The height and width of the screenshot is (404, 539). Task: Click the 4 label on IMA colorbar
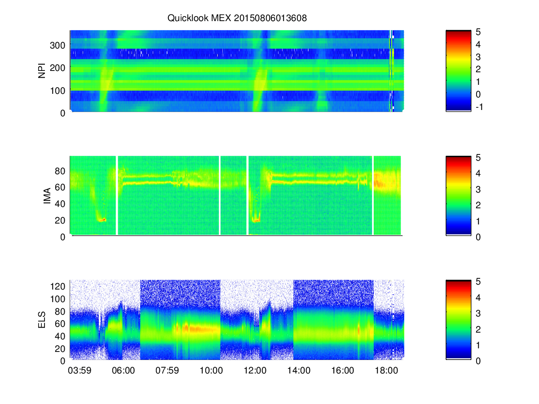coord(479,173)
